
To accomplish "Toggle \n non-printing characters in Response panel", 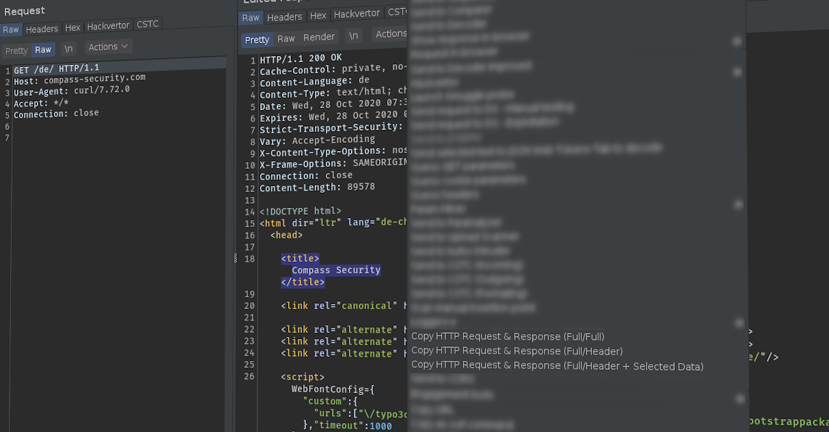I will tap(353, 36).
